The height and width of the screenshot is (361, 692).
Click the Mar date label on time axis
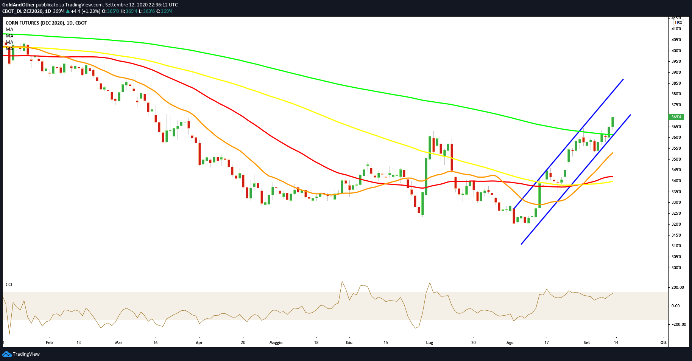119,342
